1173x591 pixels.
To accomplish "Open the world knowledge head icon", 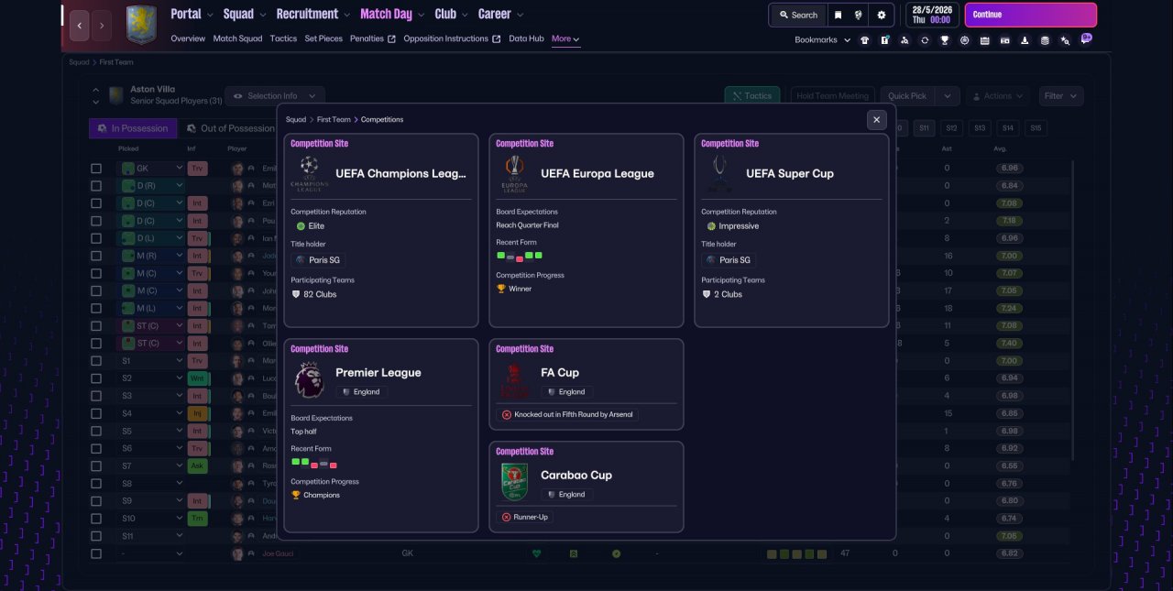I will click(x=859, y=15).
